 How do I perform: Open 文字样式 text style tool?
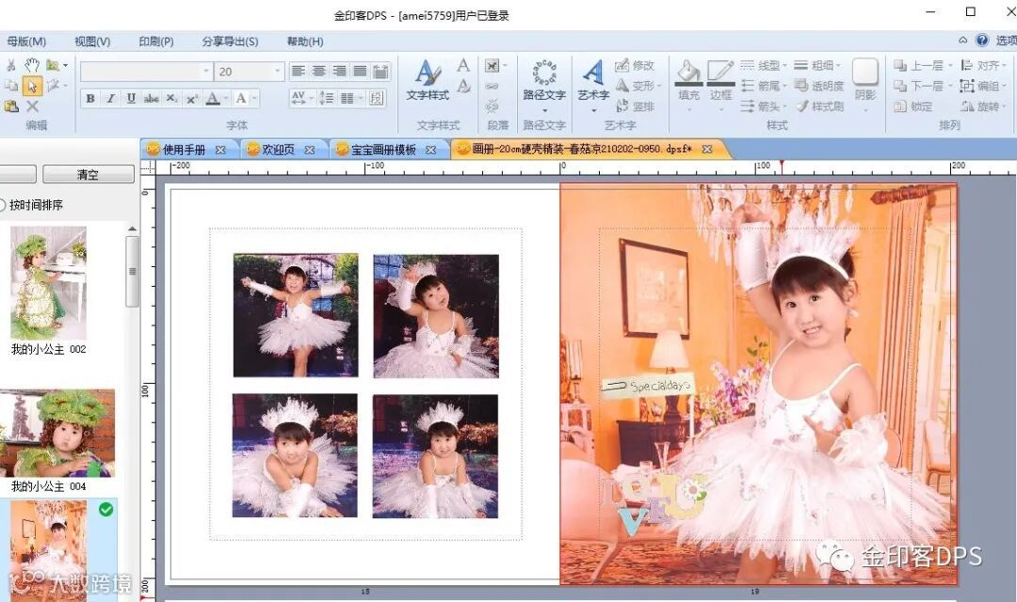point(428,80)
